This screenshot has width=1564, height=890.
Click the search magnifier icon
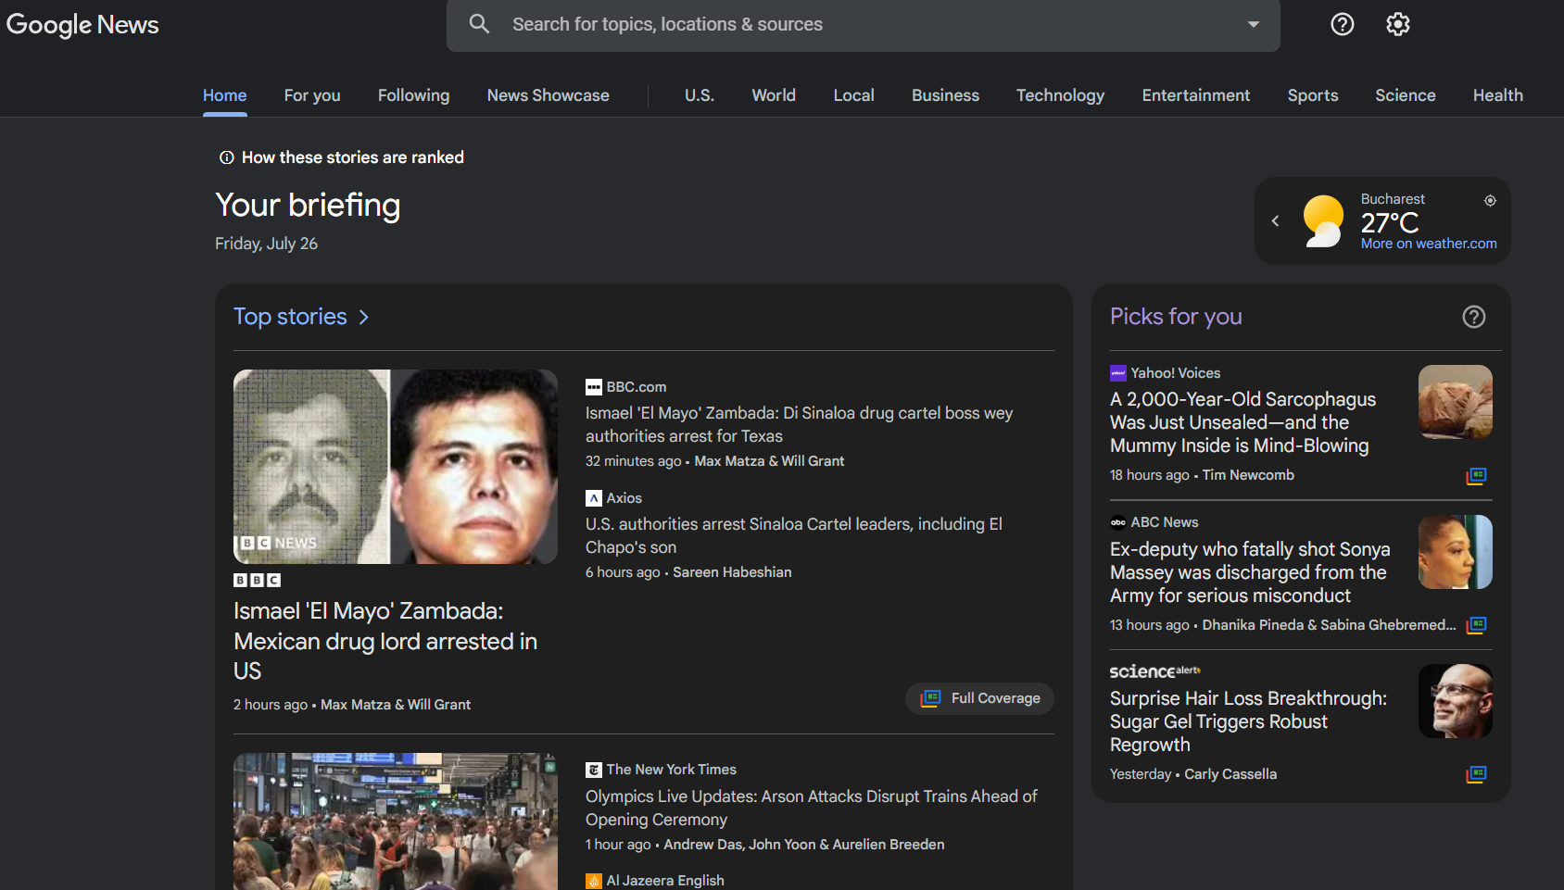pyautogui.click(x=479, y=24)
